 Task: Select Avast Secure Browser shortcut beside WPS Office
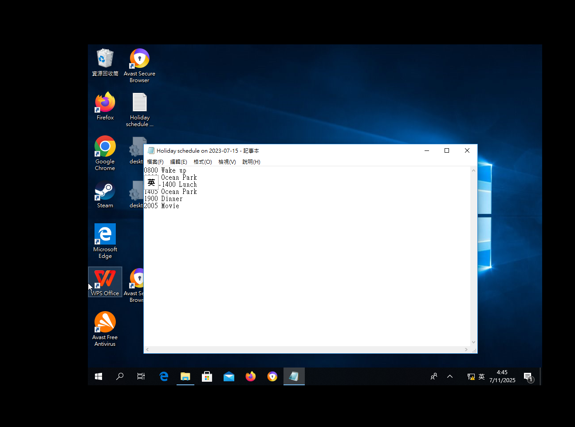[137, 285]
